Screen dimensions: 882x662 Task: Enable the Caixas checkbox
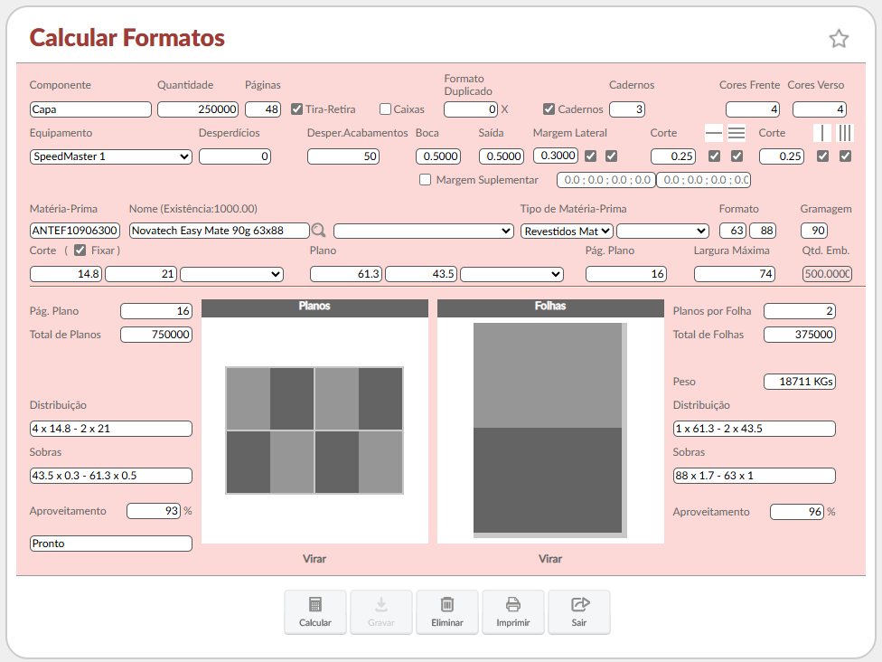386,109
